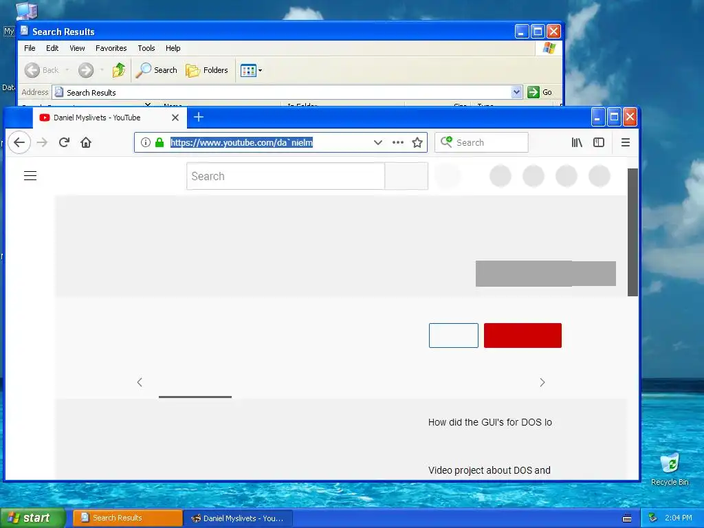Open Back history dropdown arrow in Explorer
Screen dimensions: 704x528
click(67, 70)
